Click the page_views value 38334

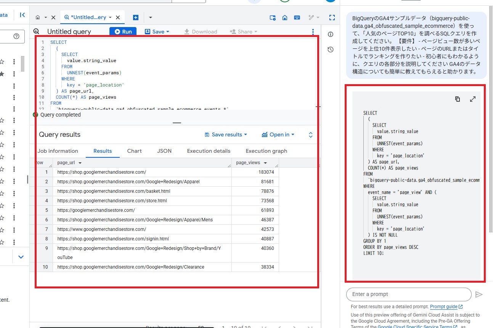point(267,267)
